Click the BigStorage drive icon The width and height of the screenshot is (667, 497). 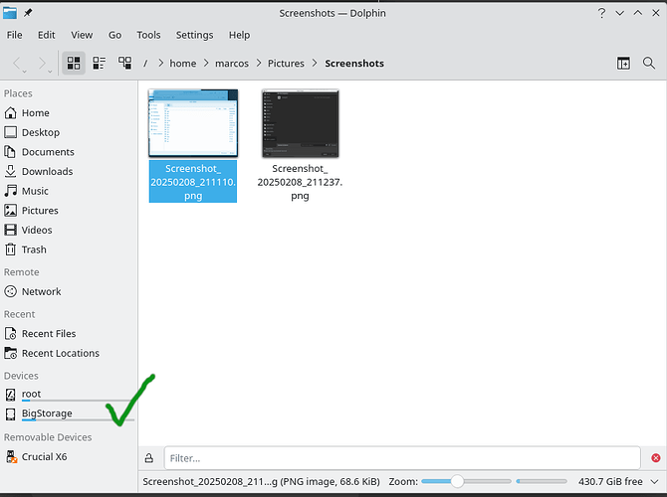pyautogui.click(x=11, y=414)
